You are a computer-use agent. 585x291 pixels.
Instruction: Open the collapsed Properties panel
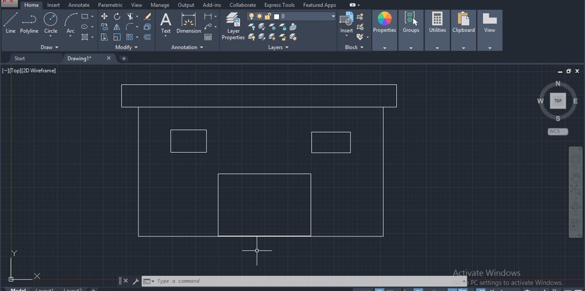(384, 30)
